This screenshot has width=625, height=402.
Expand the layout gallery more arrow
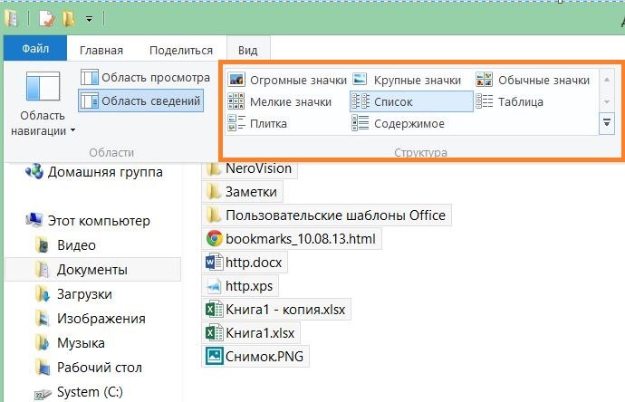click(x=606, y=122)
